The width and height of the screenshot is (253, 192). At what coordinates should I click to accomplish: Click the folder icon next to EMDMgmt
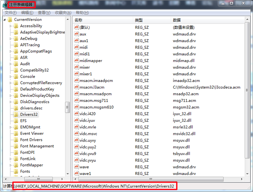pos(16,127)
